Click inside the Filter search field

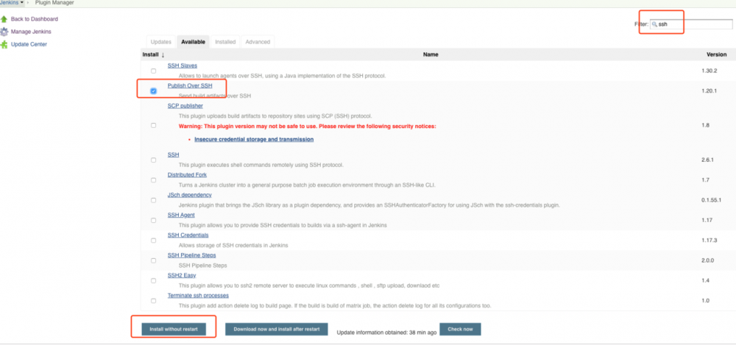(x=691, y=24)
